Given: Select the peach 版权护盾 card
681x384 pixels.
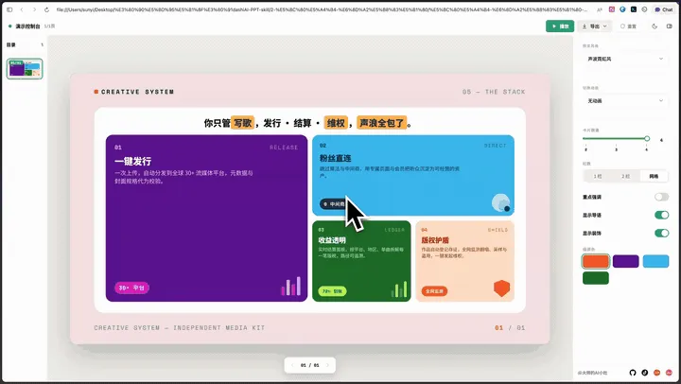Looking at the screenshot, I should point(464,261).
